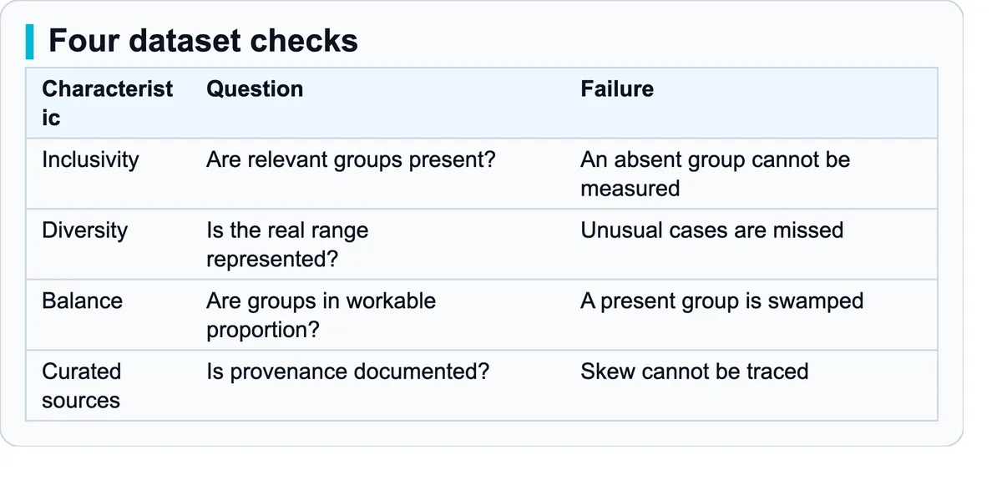Click the 'Curated sources' row label

[81, 386]
